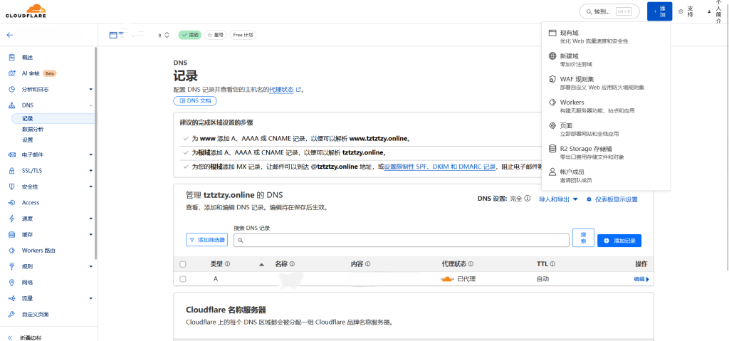The height and width of the screenshot is (341, 729).
Task: Click 现有域 window icon in add menu
Action: [x=552, y=33]
